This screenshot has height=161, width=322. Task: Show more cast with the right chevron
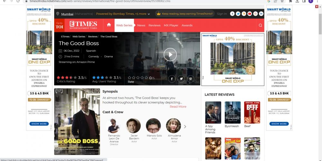(185, 127)
